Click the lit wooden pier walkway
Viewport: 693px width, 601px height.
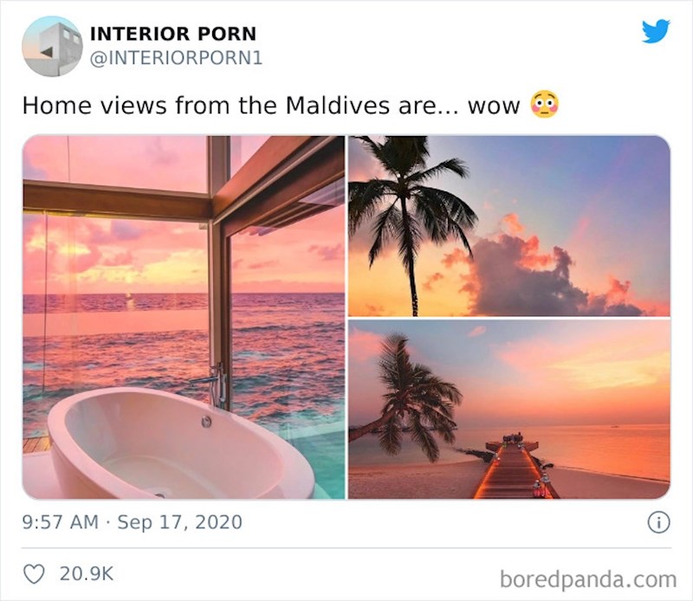(x=515, y=470)
